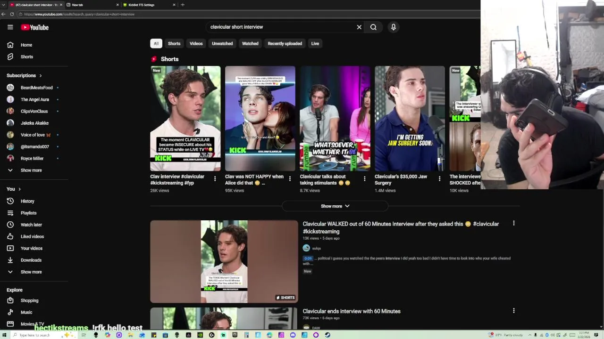Click the magnifier search button
The image size is (604, 339).
pos(373,27)
